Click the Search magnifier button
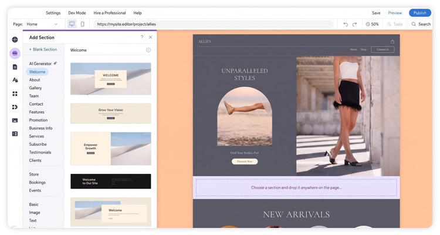This screenshot has width=440, height=235. tap(421, 24)
